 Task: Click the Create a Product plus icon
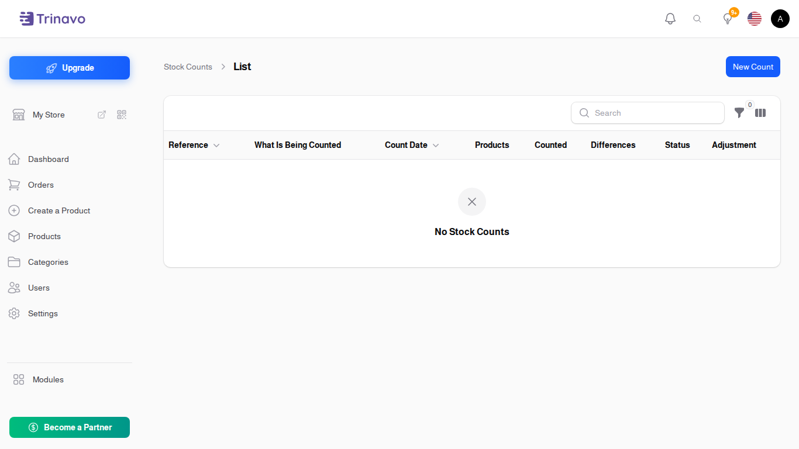point(14,210)
